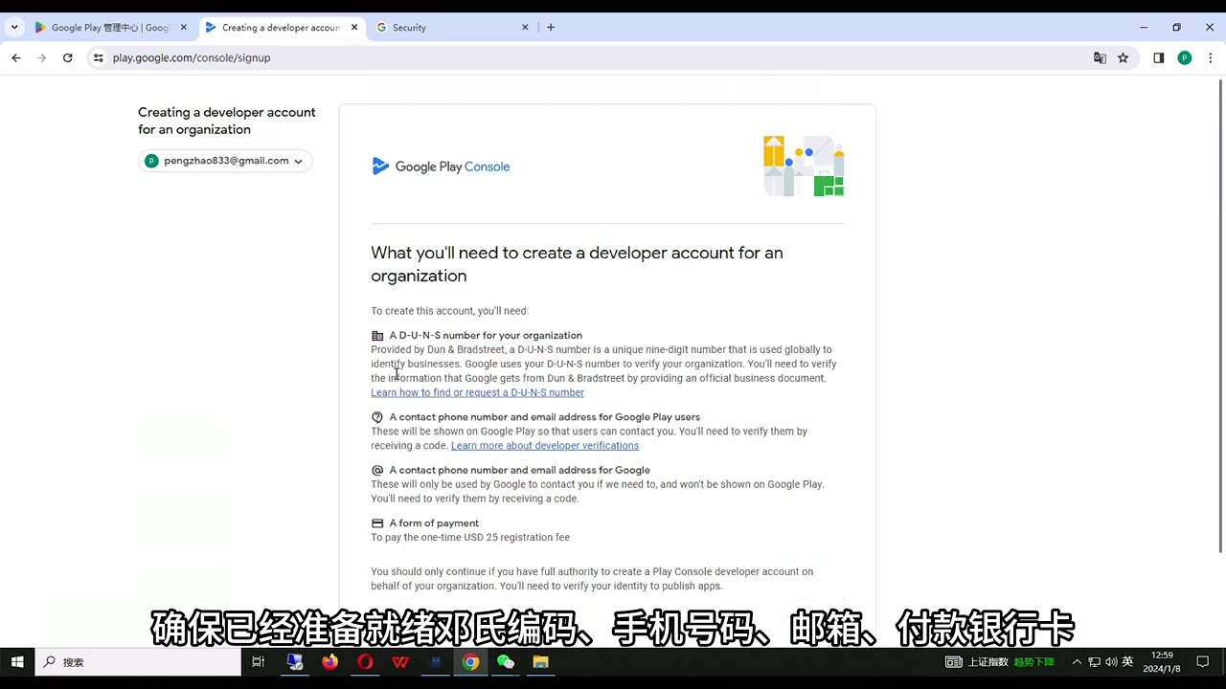Open Task View on the taskbar

[x=258, y=661]
